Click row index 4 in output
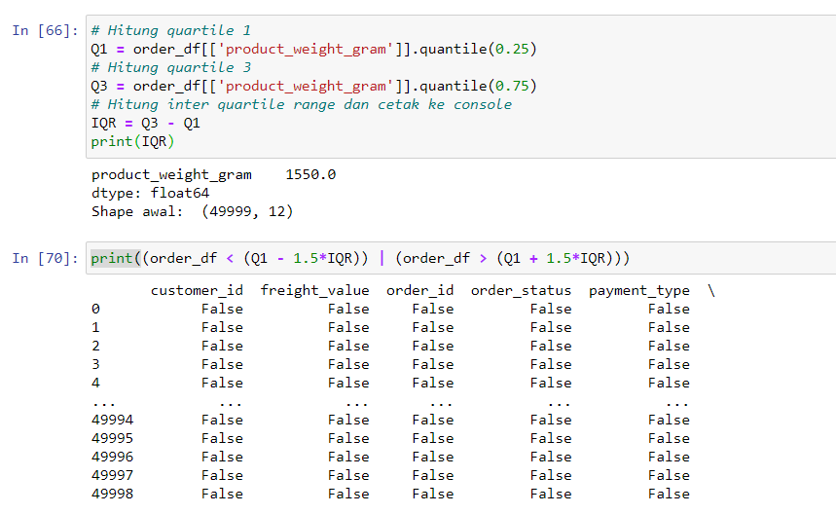836x514 pixels. click(x=95, y=384)
